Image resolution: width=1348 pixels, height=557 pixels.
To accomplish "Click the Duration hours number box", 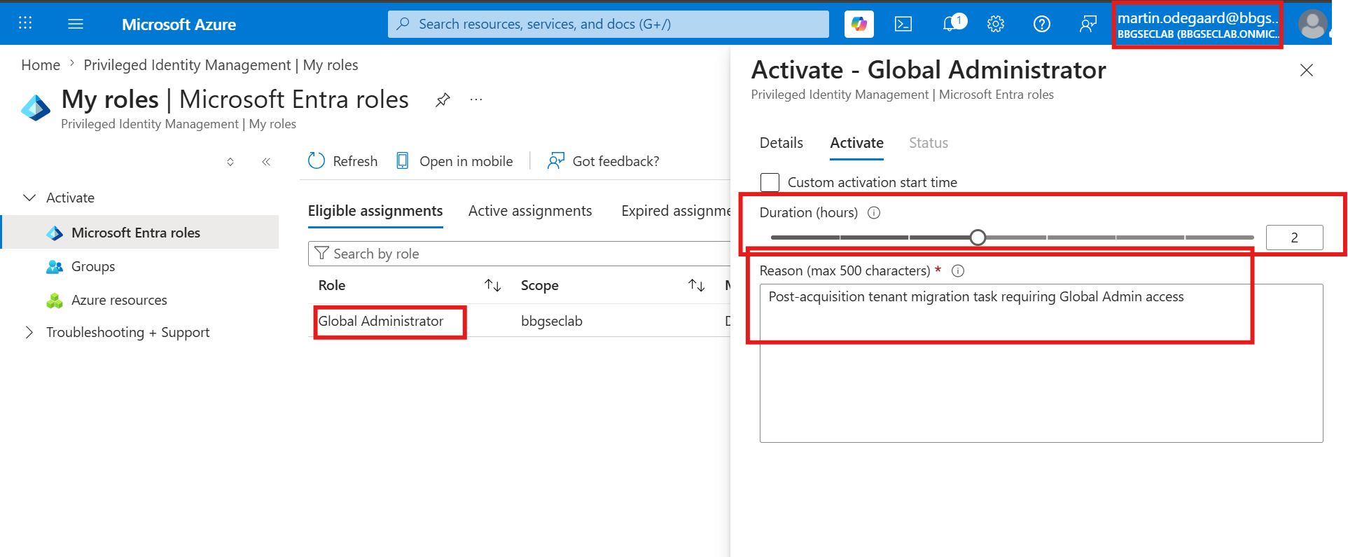I will pos(1294,238).
